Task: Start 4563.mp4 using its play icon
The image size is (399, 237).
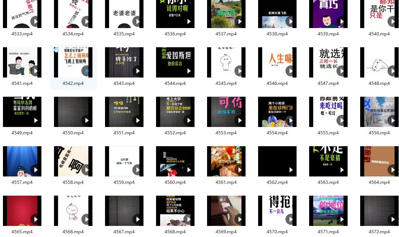Action: tap(342, 170)
